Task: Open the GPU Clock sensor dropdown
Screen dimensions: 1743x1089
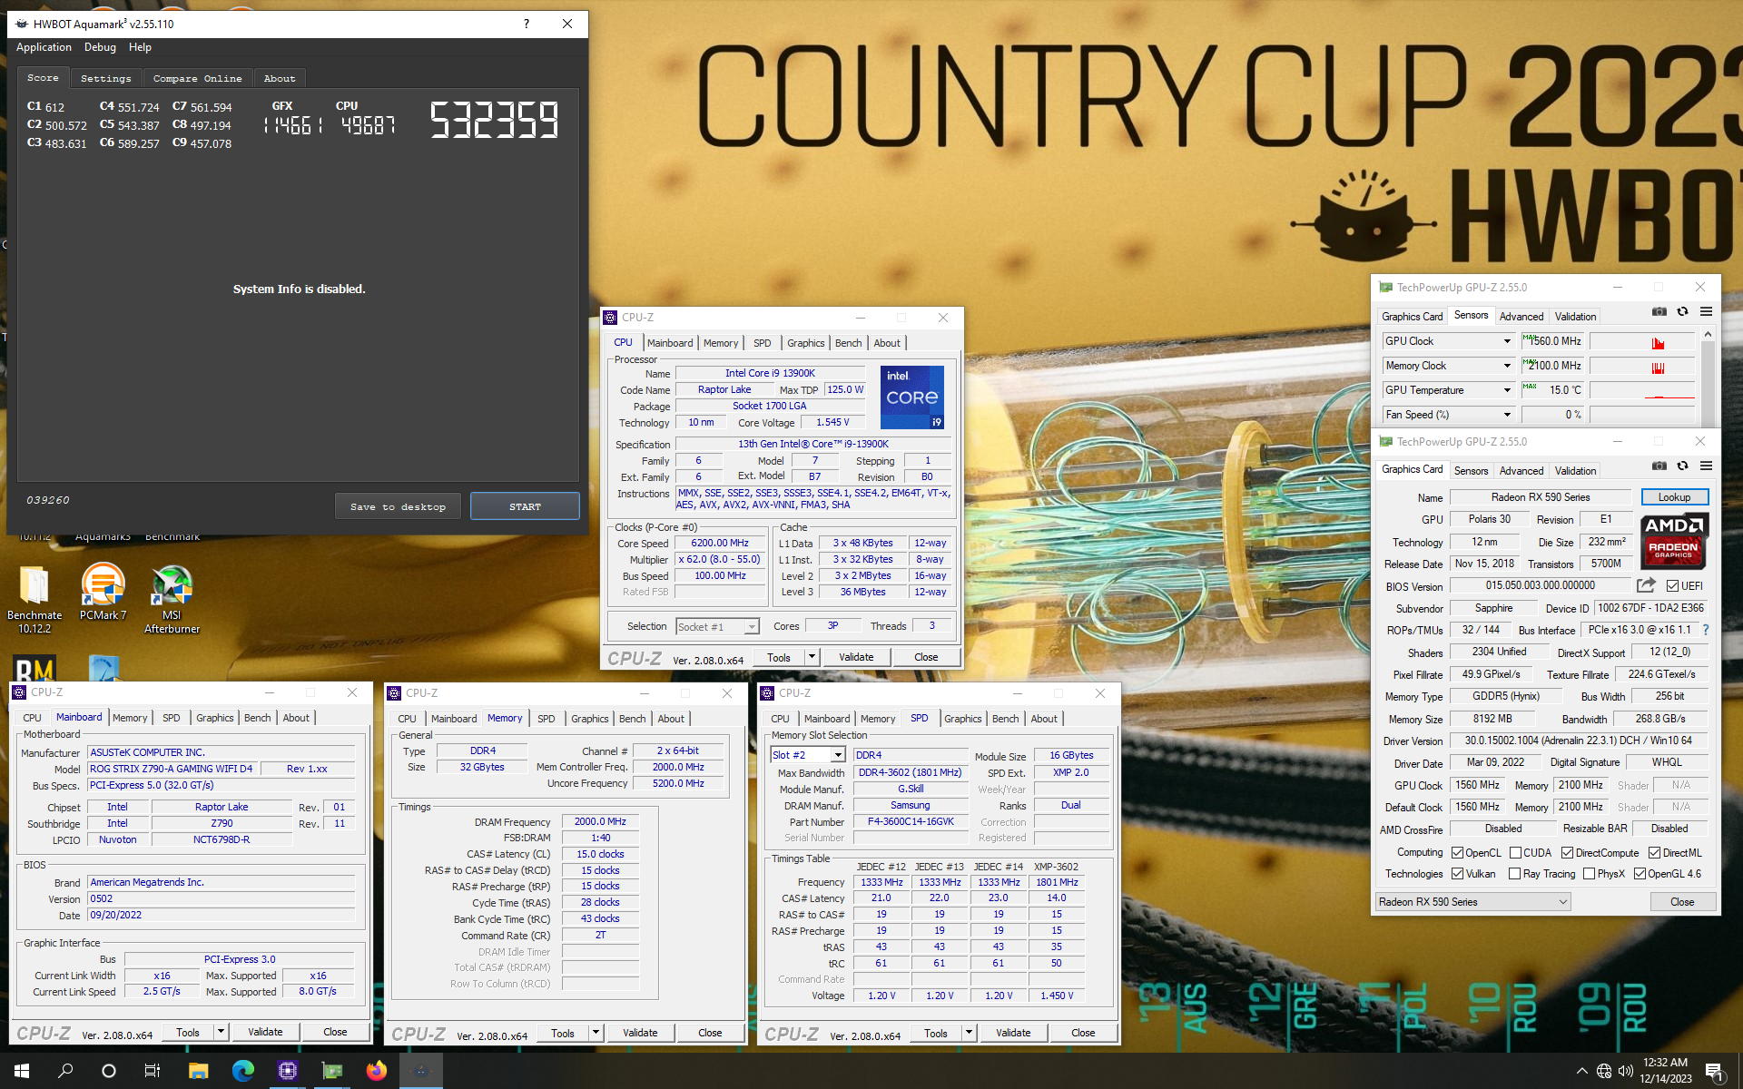Action: [x=1507, y=341]
